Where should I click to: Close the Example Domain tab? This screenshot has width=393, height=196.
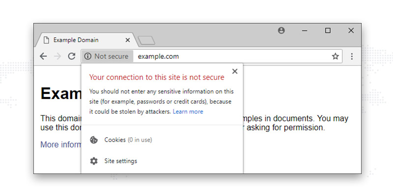pos(128,40)
